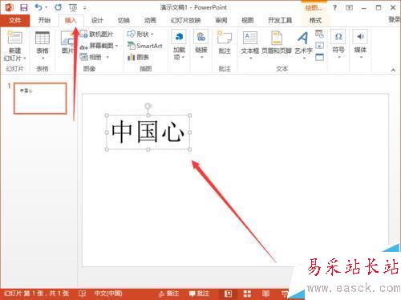
Task: Switch to Slide Sorter view icon
Action: pos(247,294)
